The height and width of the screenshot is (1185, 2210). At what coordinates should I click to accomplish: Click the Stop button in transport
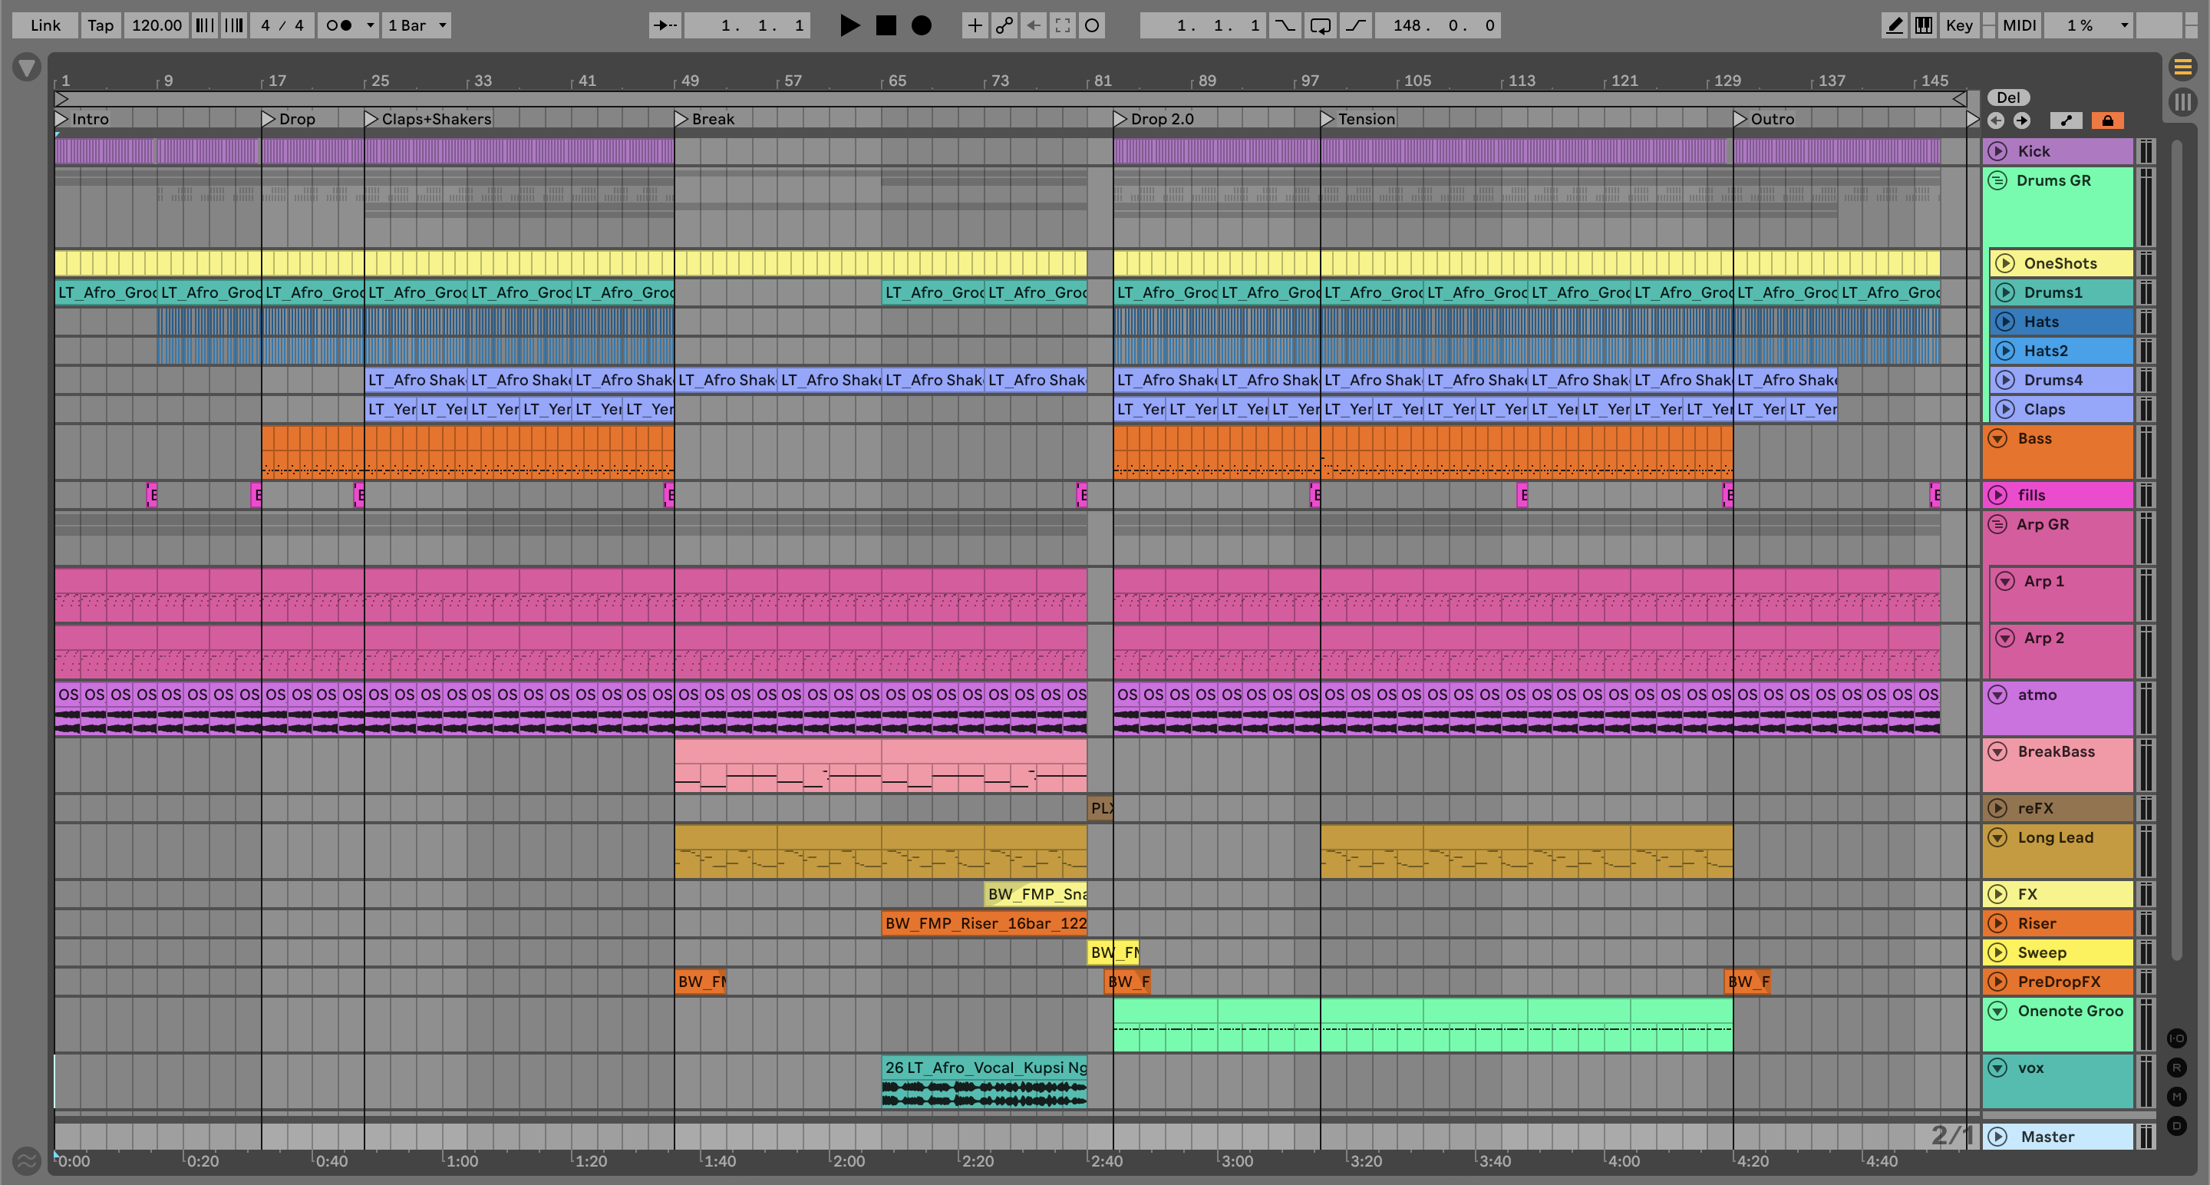tap(886, 25)
